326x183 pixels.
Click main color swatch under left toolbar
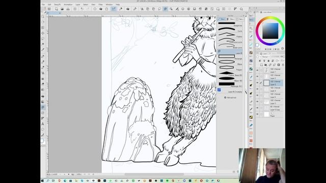[x=42, y=141]
